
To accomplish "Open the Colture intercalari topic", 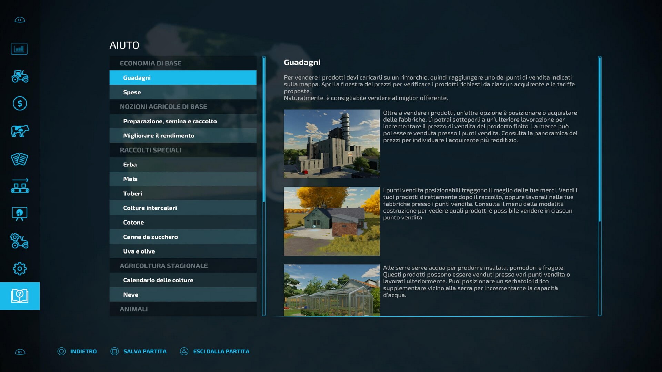I will coord(183,208).
